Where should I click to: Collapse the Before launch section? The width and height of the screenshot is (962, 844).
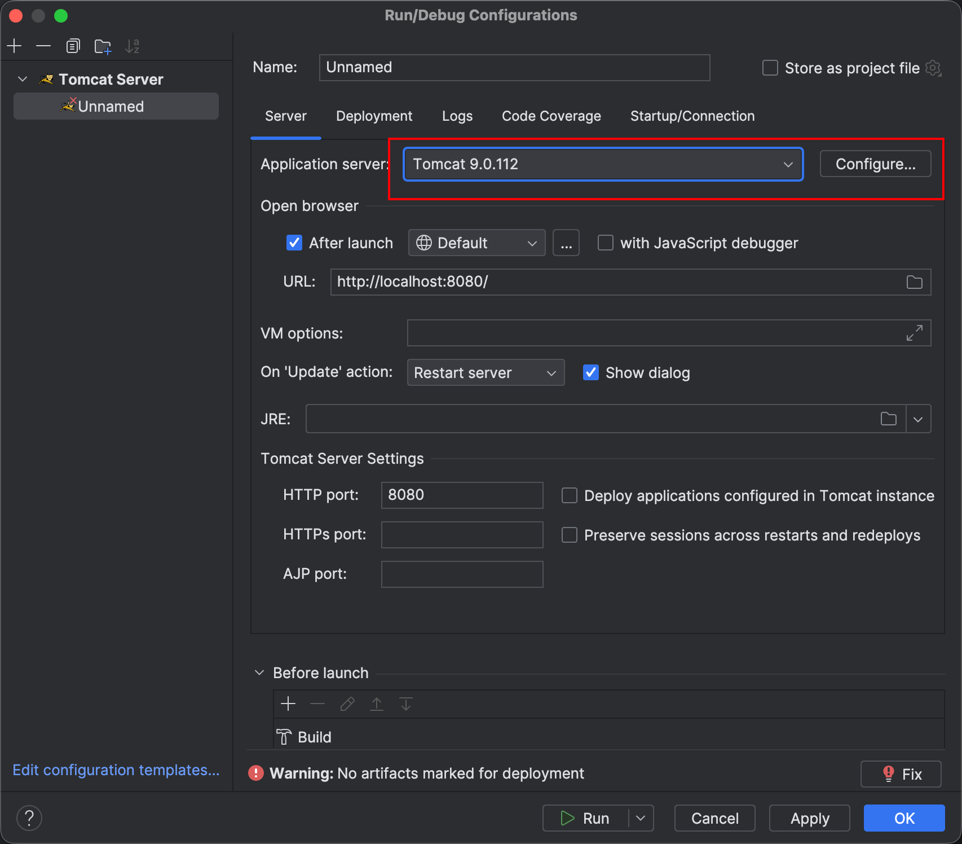(x=259, y=672)
